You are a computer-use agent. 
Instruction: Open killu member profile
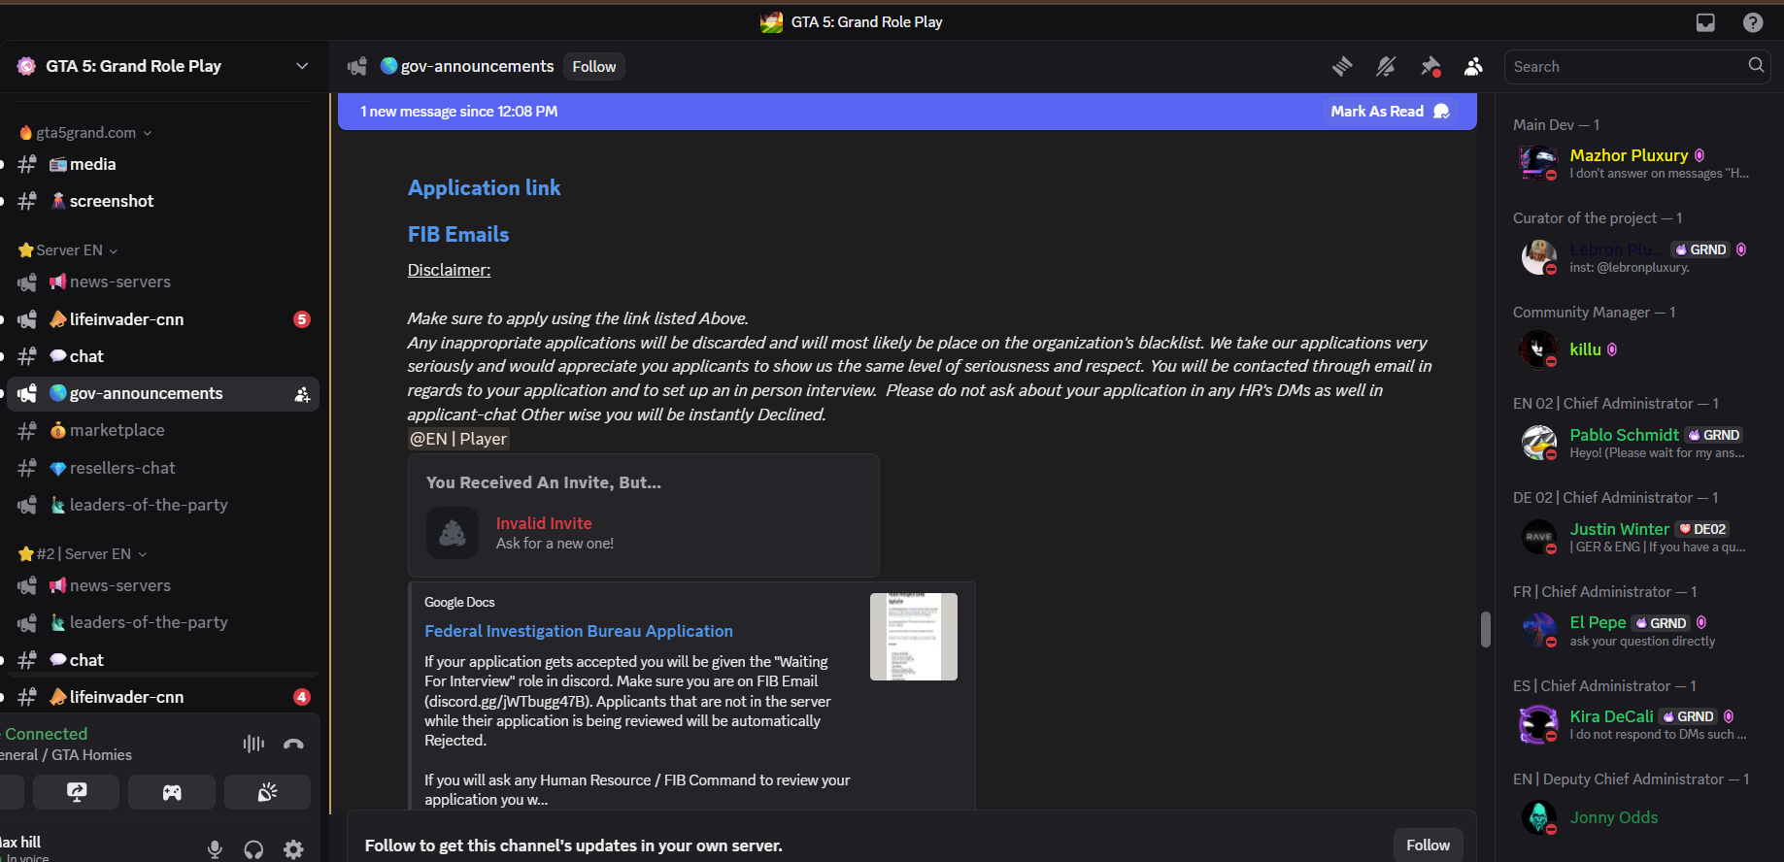1635,349
